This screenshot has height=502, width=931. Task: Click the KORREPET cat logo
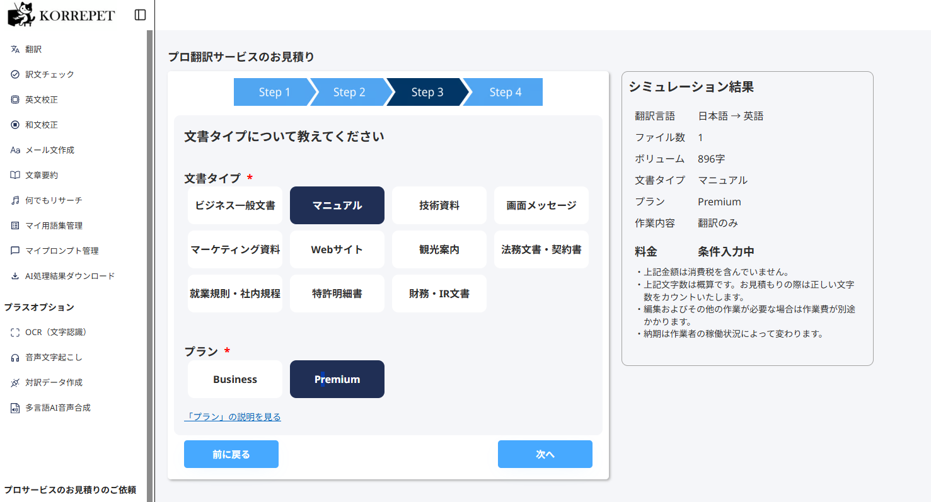[x=21, y=14]
